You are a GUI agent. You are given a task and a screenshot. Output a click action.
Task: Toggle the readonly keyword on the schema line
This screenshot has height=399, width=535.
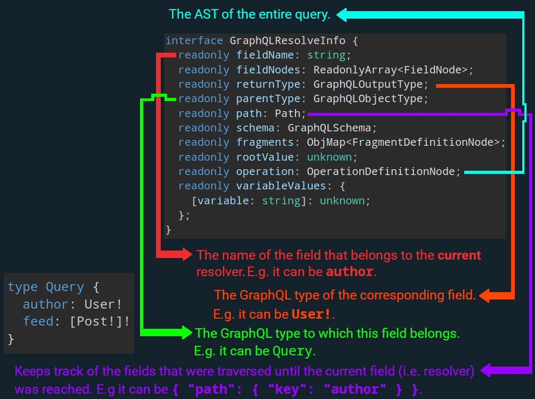point(204,127)
